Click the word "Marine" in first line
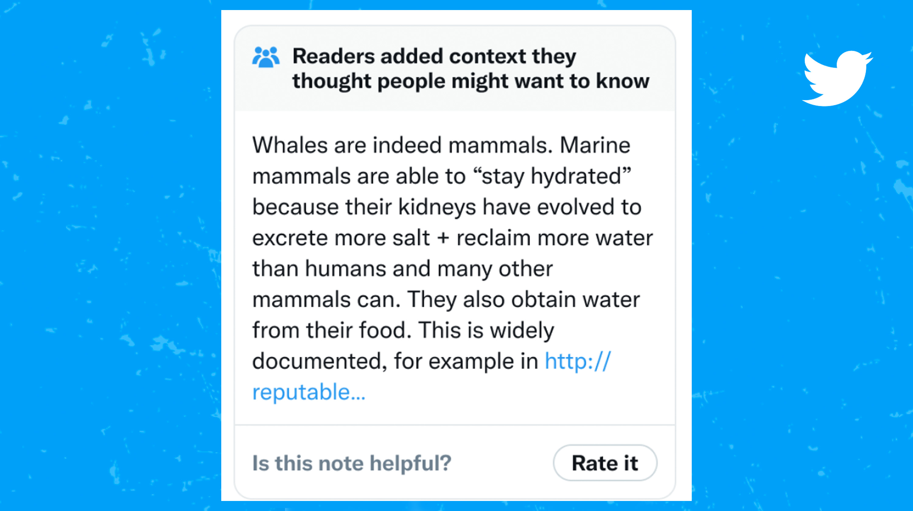The height and width of the screenshot is (511, 913). (x=595, y=145)
